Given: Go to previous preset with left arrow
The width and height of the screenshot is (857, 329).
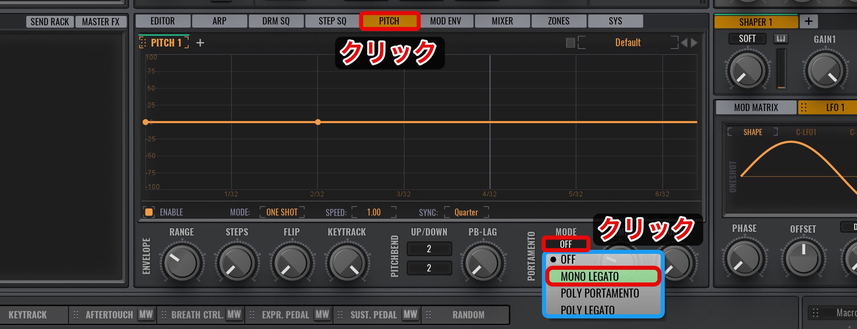Looking at the screenshot, I should [x=684, y=42].
